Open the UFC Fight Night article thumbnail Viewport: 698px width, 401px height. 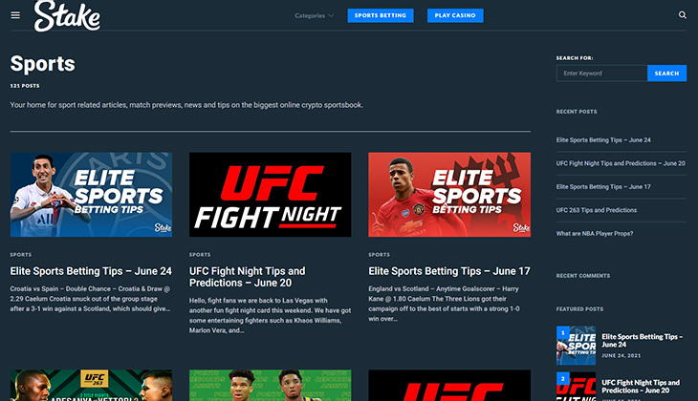[x=271, y=195]
